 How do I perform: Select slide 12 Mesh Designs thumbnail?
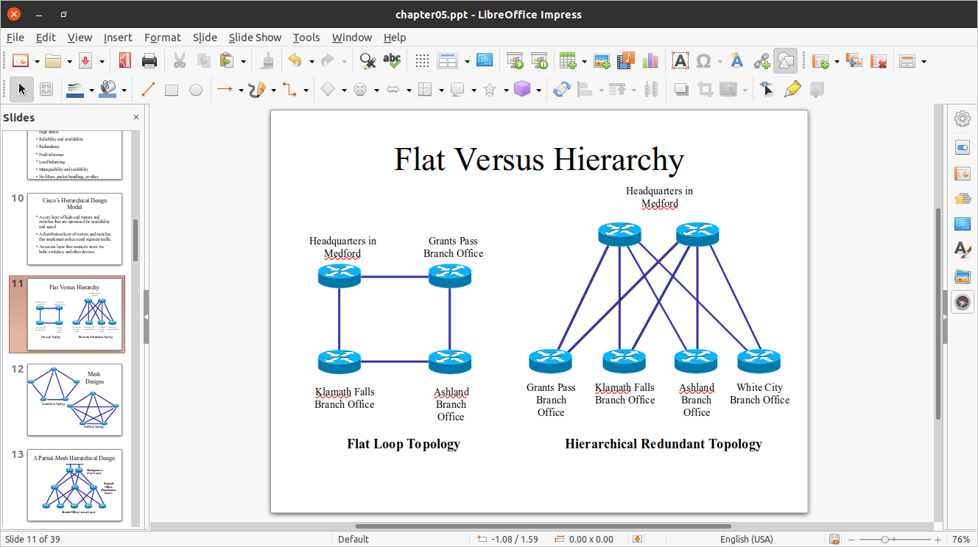click(75, 400)
